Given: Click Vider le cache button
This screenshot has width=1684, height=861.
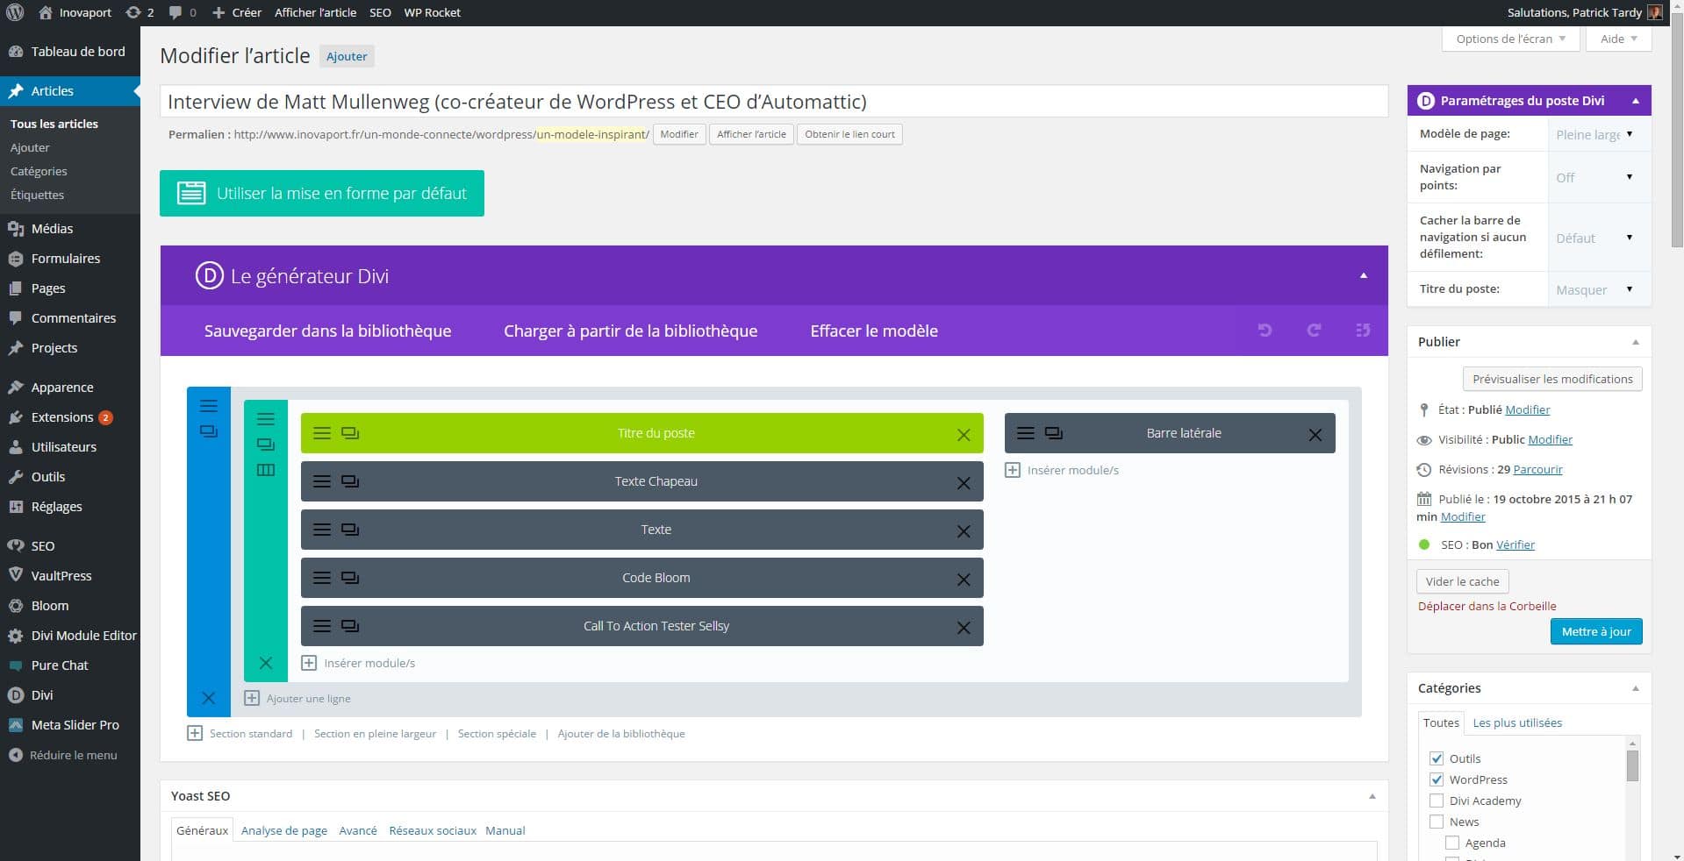Looking at the screenshot, I should coord(1462,581).
